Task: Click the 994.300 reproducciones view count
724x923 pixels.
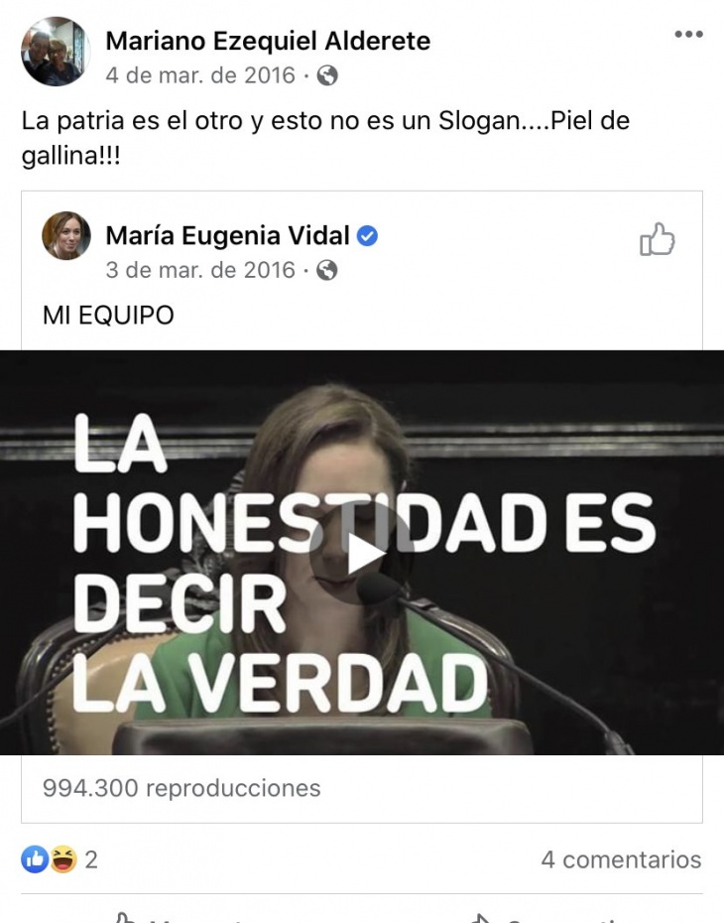Action: click(181, 788)
